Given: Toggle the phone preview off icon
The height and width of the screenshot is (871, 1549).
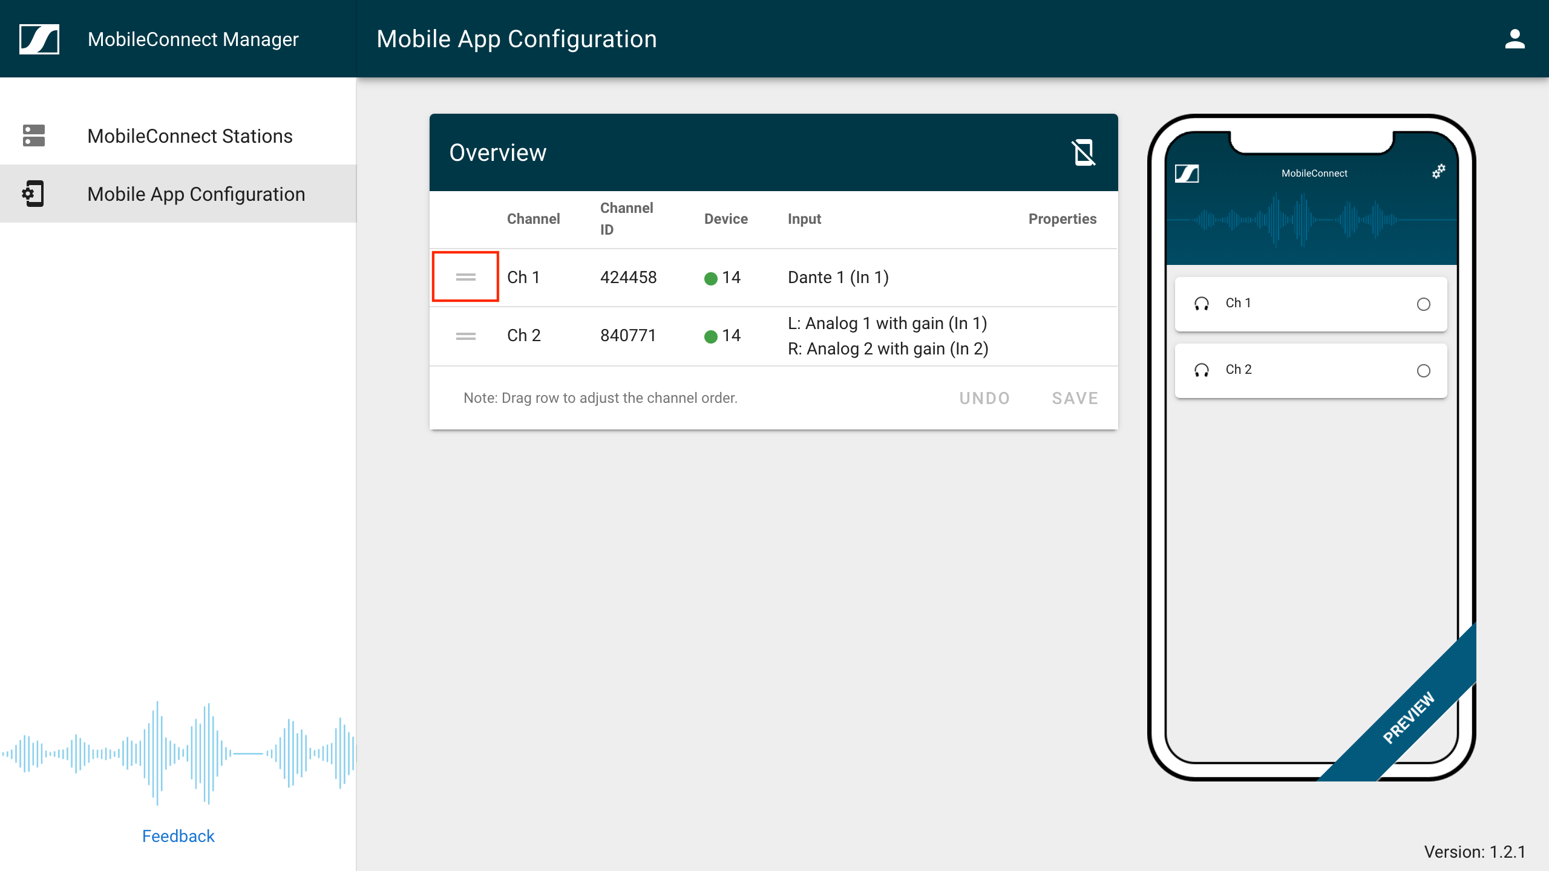Looking at the screenshot, I should coord(1083,152).
